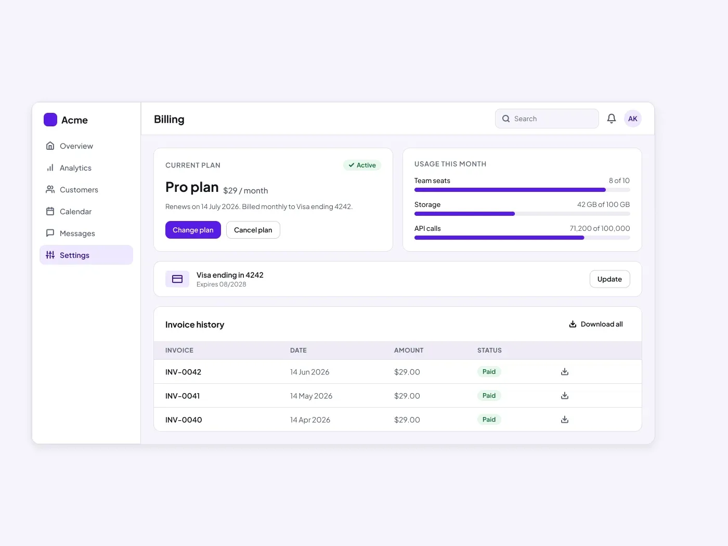The height and width of the screenshot is (546, 728).
Task: Click the Calendar icon in sidebar
Action: pos(50,211)
